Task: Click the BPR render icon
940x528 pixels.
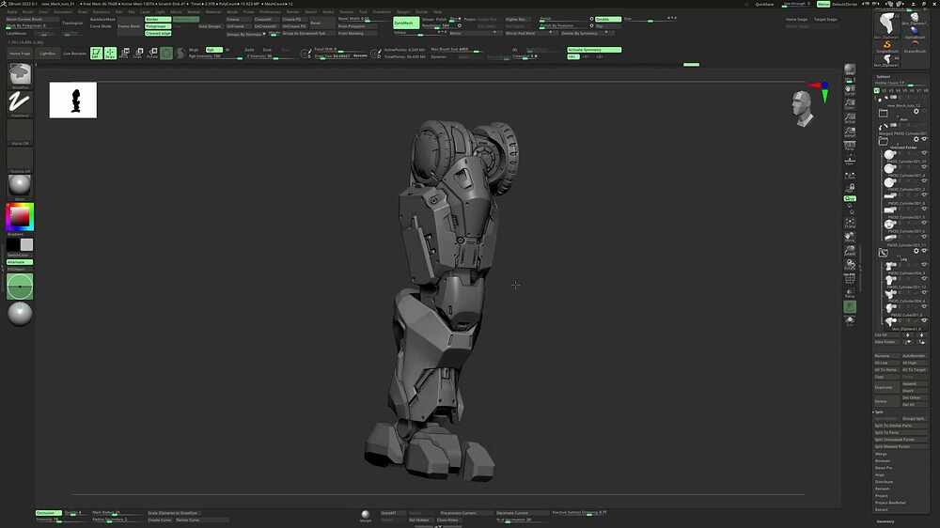Action: [x=850, y=70]
